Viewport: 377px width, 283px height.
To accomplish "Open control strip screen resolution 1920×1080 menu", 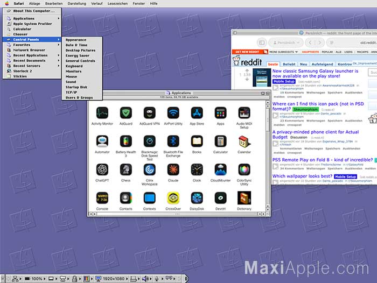I will click(x=111, y=279).
